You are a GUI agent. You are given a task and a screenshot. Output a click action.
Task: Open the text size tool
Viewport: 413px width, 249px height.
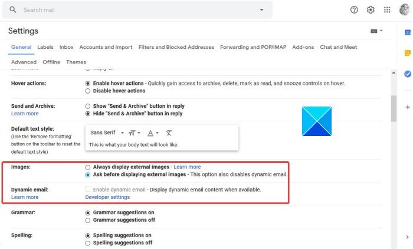tap(134, 133)
